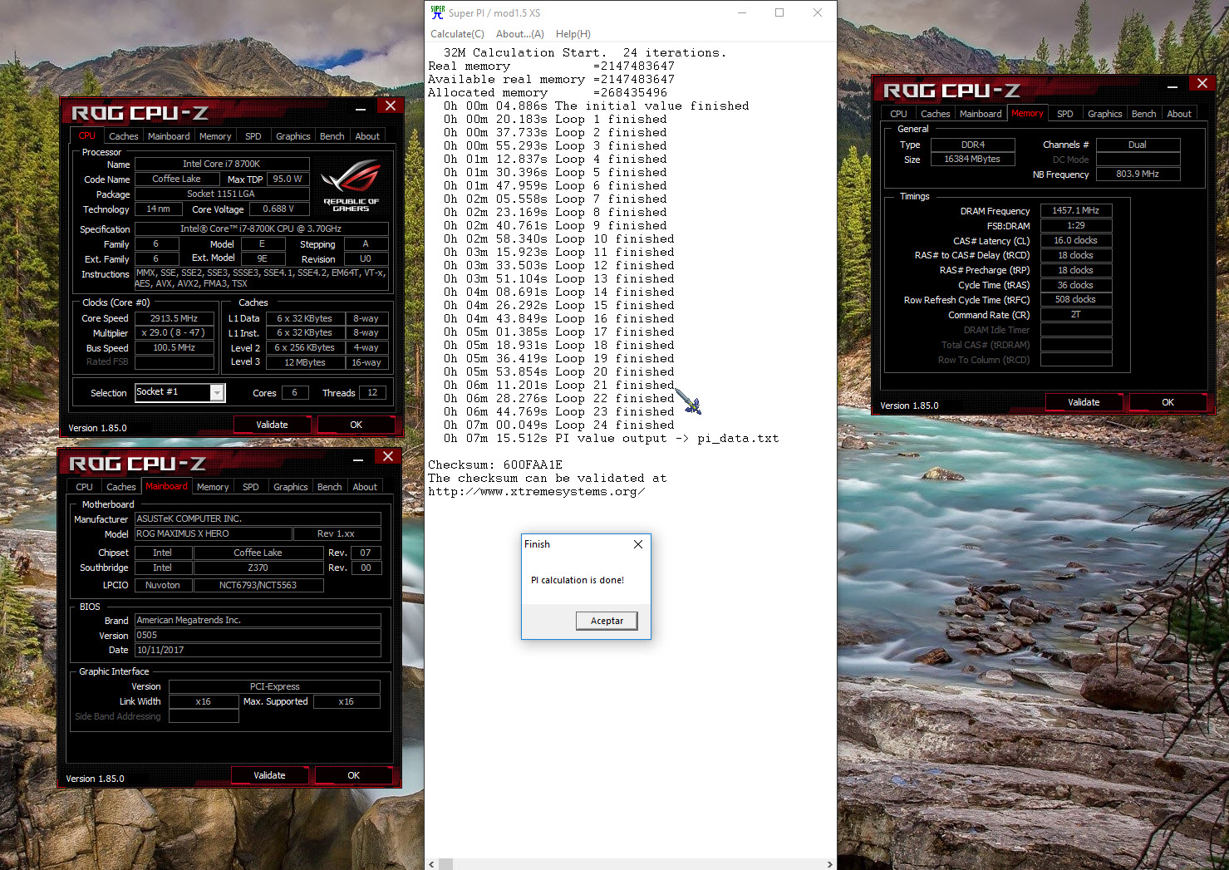Screen dimensions: 1229x870
Task: Maximize the Super PI window
Action: (x=779, y=12)
